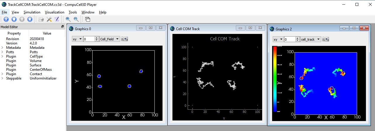Click the Play simulation button
This screenshot has height=131, width=375.
[x=6, y=19]
